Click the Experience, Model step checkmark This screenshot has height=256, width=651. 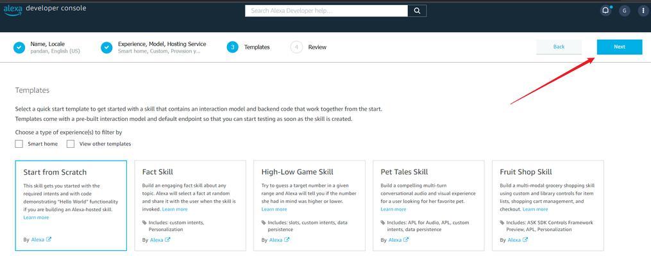pyautogui.click(x=106, y=47)
